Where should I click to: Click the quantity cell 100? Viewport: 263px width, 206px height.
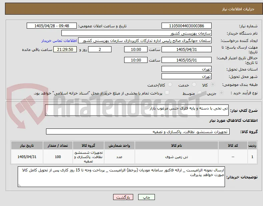tap(58, 157)
